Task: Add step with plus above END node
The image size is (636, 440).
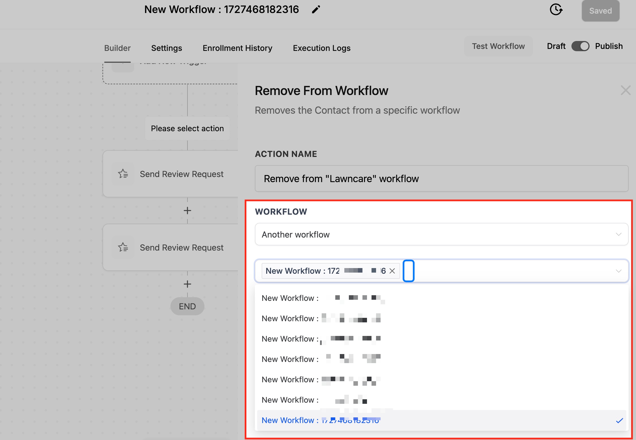Action: click(x=187, y=284)
